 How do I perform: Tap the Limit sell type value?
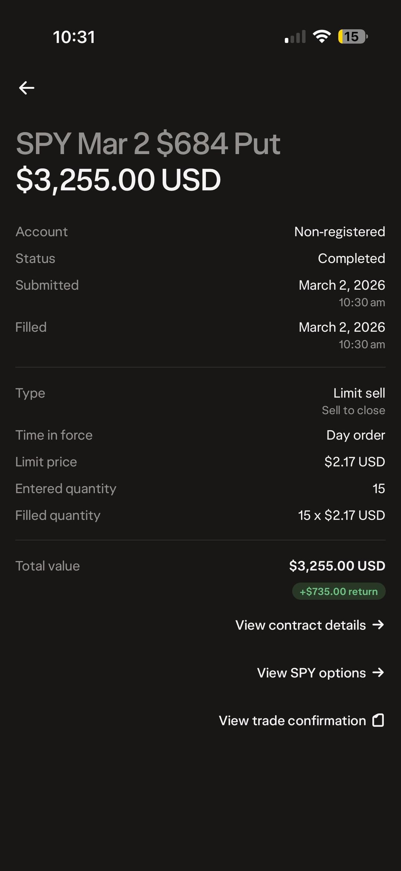pyautogui.click(x=359, y=393)
